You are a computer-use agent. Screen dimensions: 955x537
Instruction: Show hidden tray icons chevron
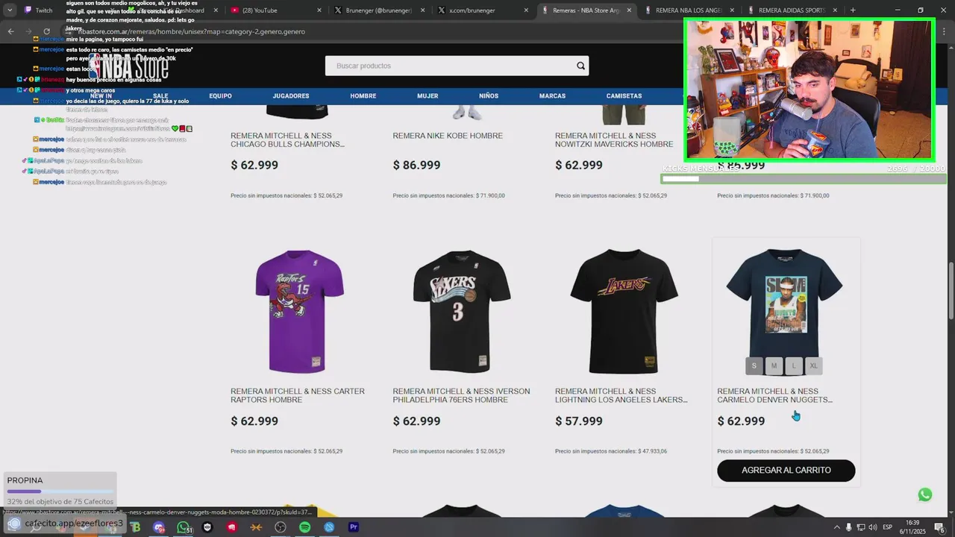pos(836,527)
